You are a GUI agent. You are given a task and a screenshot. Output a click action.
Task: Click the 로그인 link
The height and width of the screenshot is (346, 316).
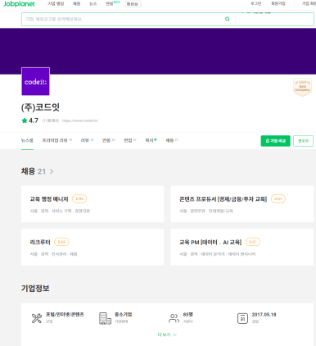(x=256, y=3)
